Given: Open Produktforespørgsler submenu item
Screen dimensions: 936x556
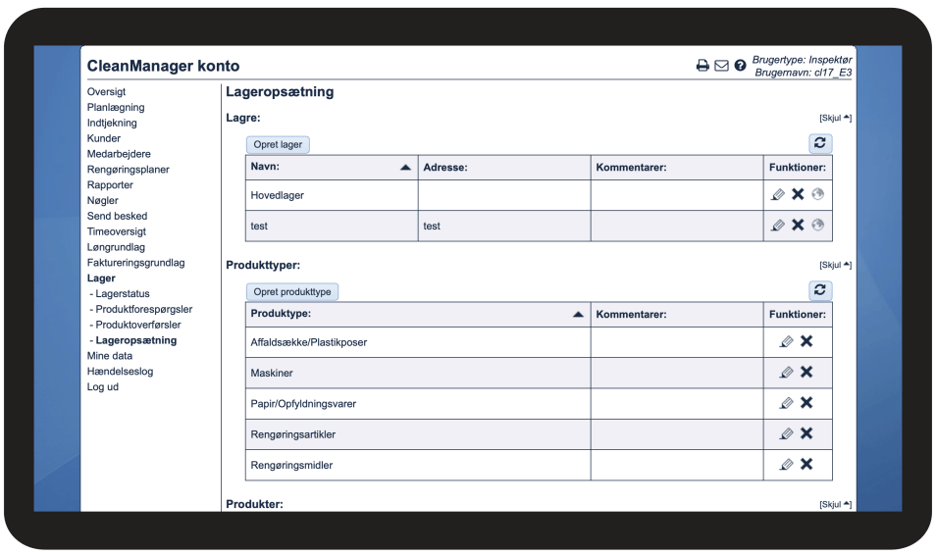Looking at the screenshot, I should point(144,309).
